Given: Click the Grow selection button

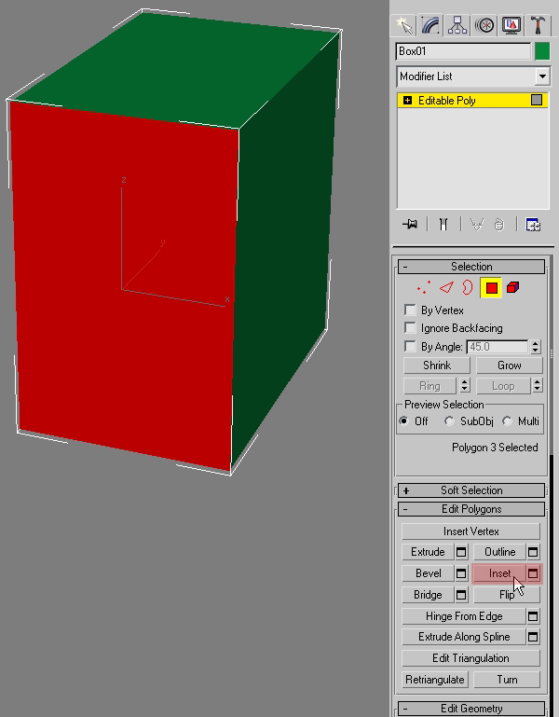Looking at the screenshot, I should 509,365.
